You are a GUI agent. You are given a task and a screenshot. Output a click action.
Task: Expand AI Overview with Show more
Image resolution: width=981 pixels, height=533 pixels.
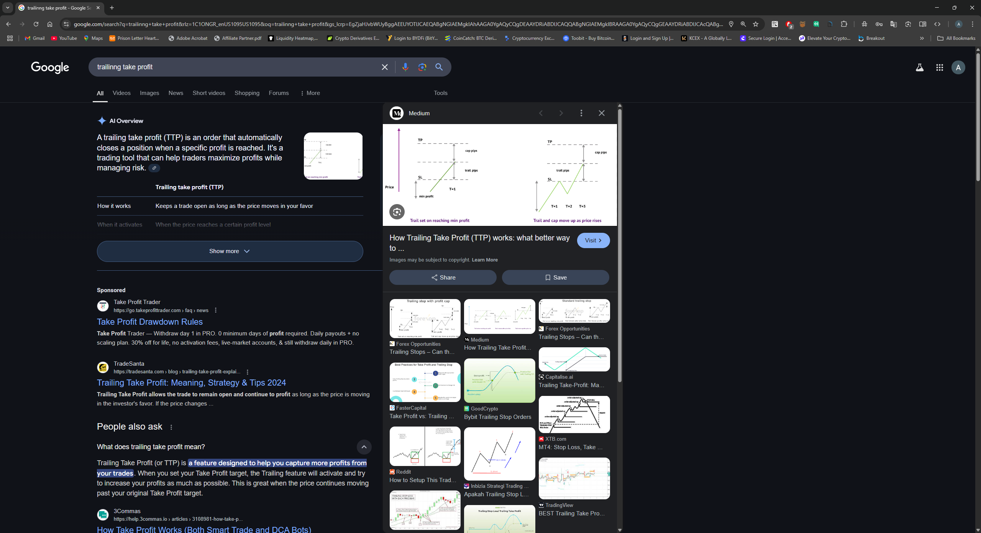tap(230, 251)
